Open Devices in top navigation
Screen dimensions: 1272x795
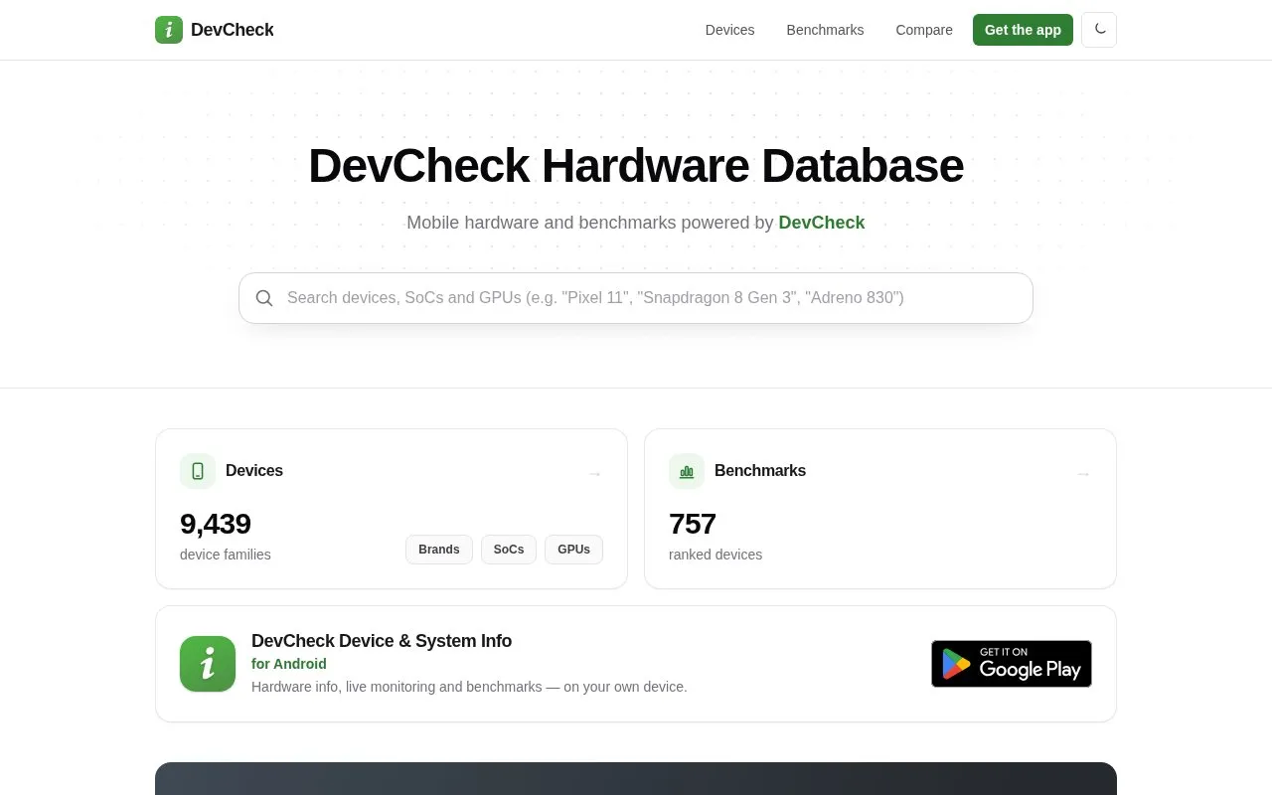click(730, 30)
